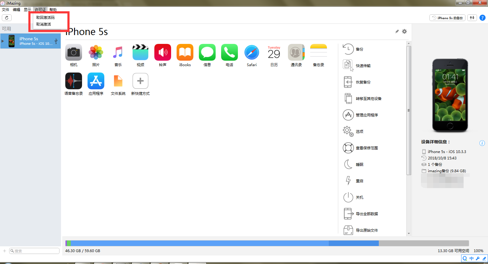Click the actions list scrollbar down arrow

point(409,234)
